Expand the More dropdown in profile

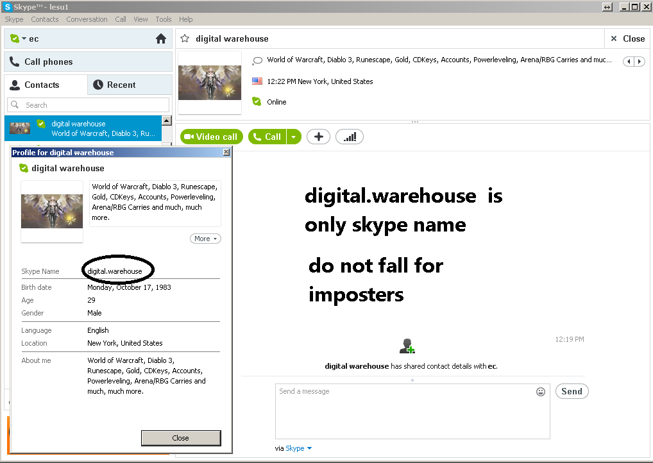pyautogui.click(x=205, y=239)
